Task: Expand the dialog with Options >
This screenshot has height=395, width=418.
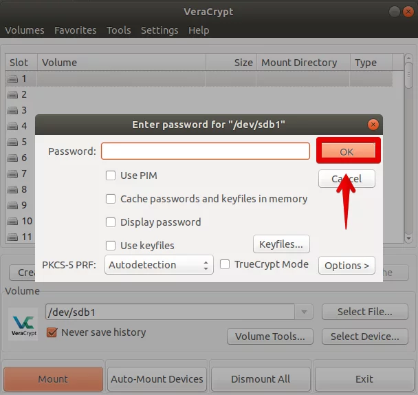Action: [346, 266]
